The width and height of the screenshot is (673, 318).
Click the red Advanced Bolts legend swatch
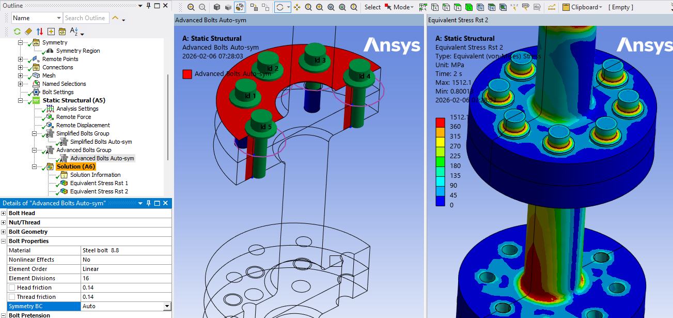point(187,74)
